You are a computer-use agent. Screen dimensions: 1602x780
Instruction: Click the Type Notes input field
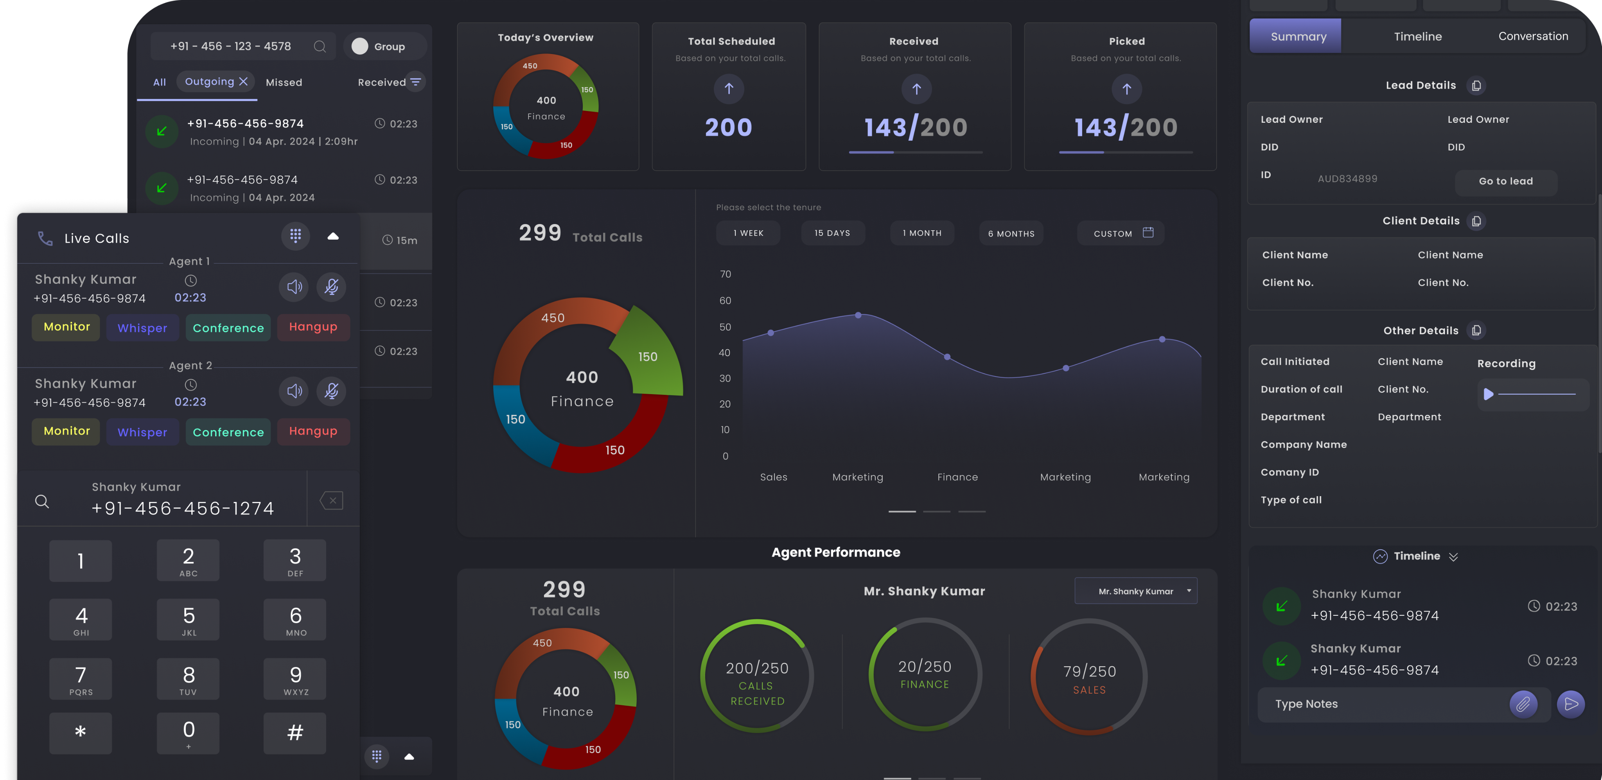(x=1337, y=704)
